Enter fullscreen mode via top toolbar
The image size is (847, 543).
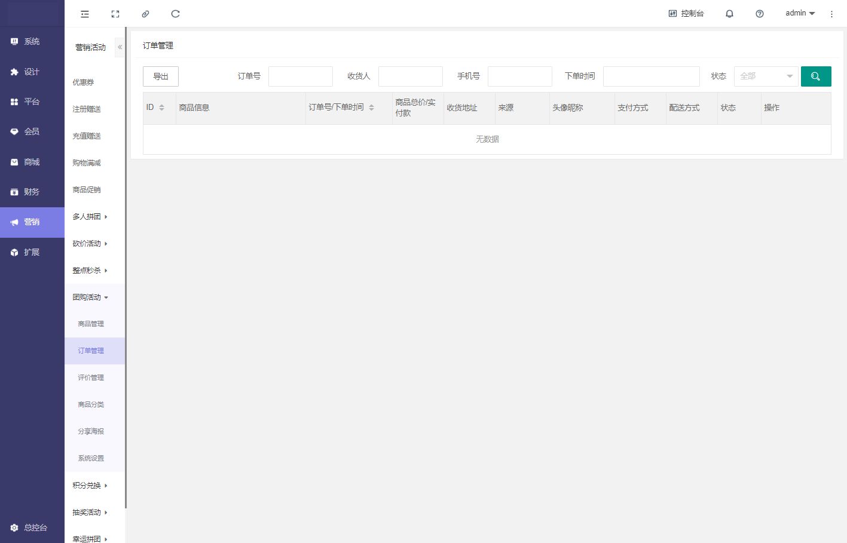(115, 14)
